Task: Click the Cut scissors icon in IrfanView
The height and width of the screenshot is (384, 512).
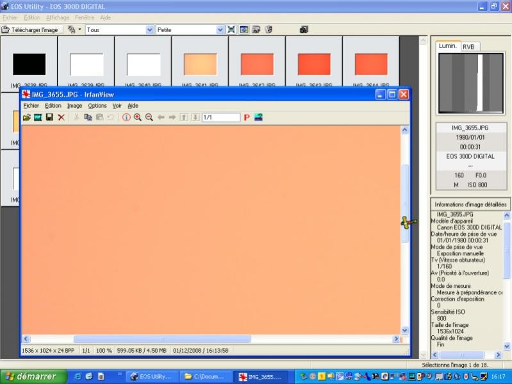Action: (76, 117)
